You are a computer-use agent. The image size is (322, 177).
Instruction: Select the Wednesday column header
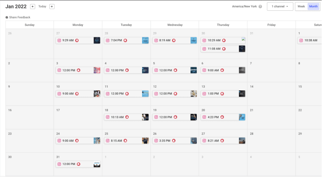[175, 25]
